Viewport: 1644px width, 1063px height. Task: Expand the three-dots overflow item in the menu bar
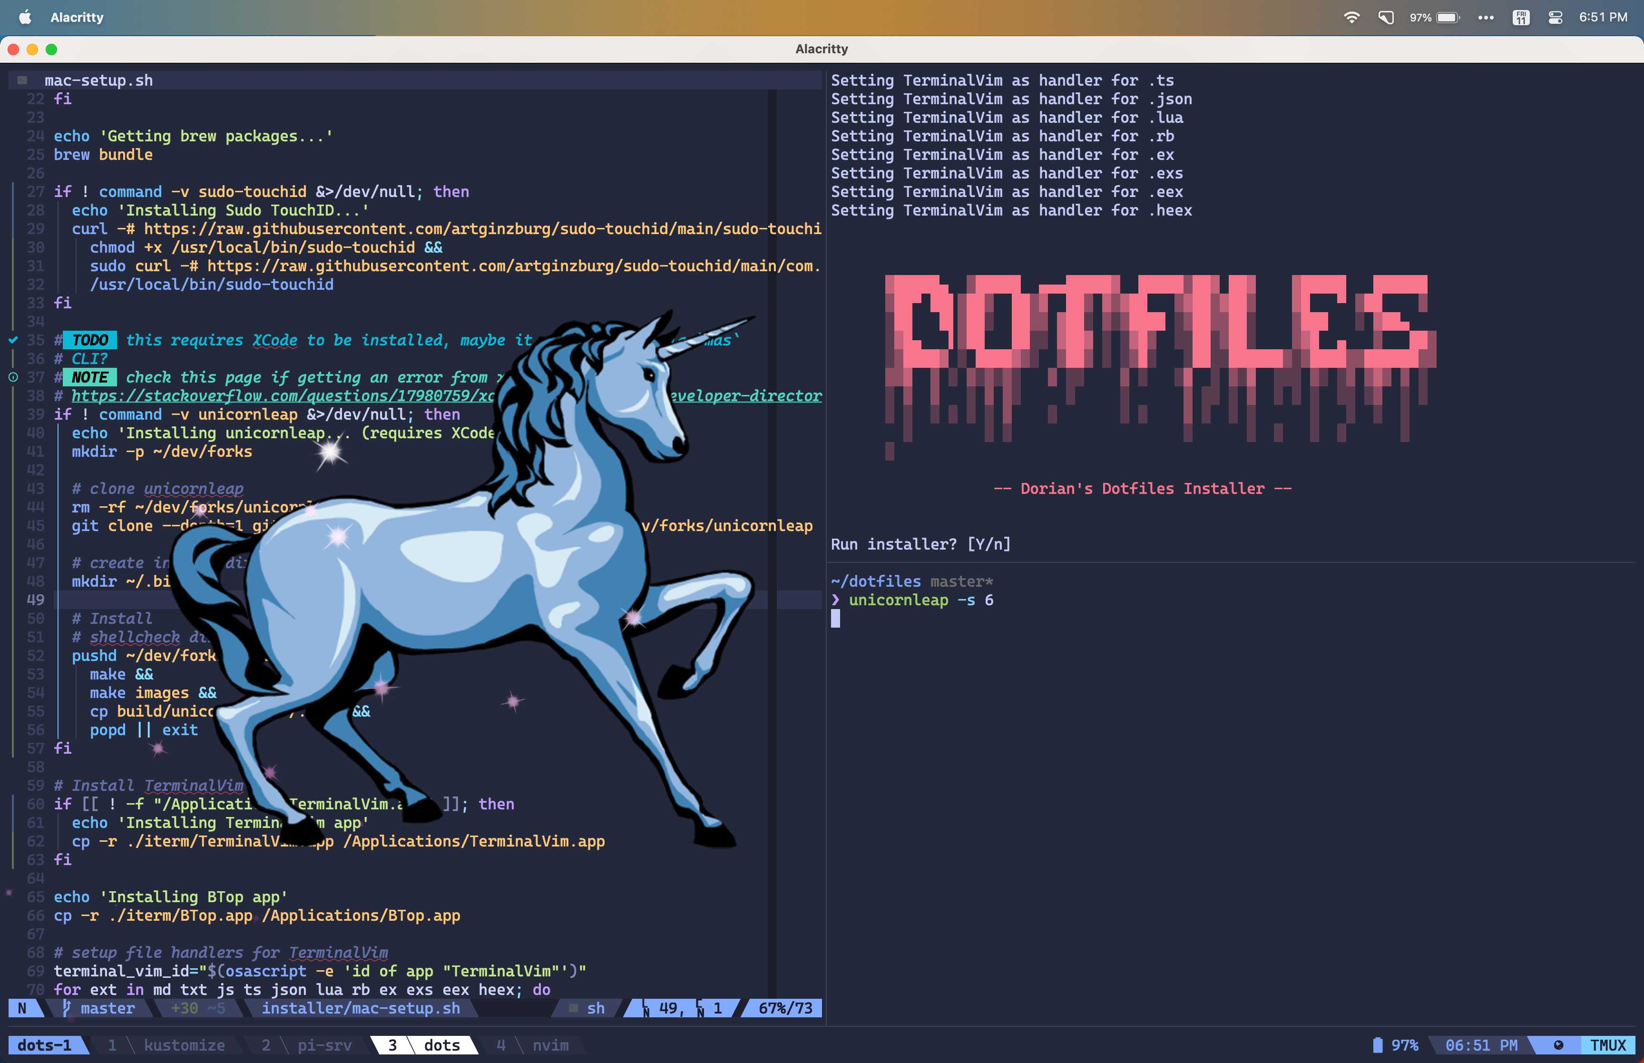[x=1487, y=17]
